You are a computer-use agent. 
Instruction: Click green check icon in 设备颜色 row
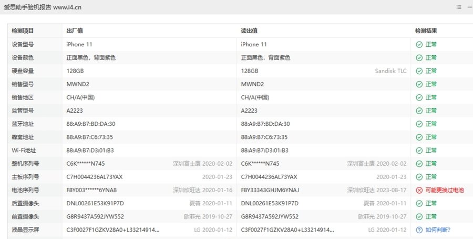419,58
